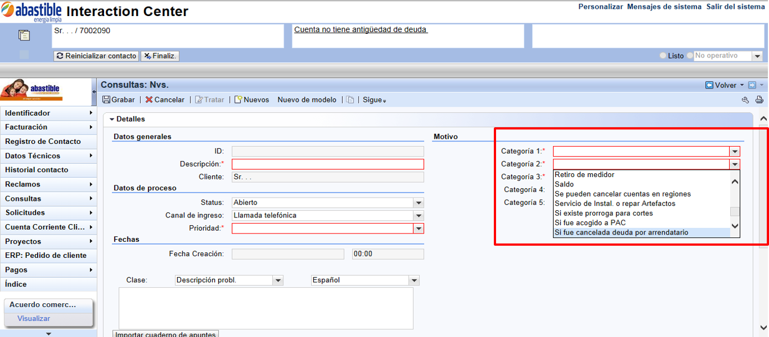This screenshot has width=769, height=337.
Task: Expand the Proyectos menu
Action: tap(48, 241)
